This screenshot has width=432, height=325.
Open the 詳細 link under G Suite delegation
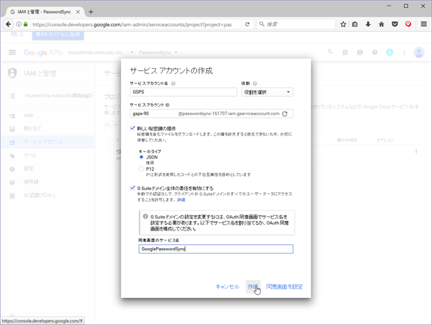pos(181,200)
